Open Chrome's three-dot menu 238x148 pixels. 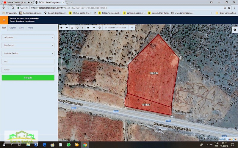[235, 8]
